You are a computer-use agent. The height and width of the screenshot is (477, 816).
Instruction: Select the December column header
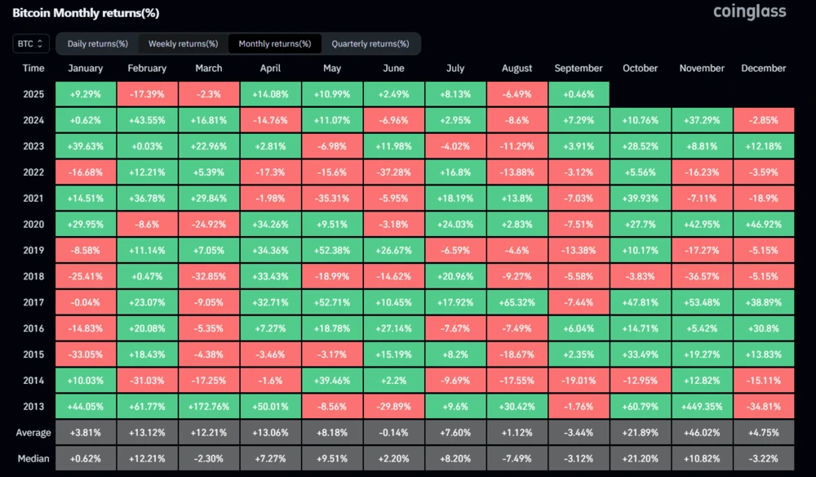point(763,68)
